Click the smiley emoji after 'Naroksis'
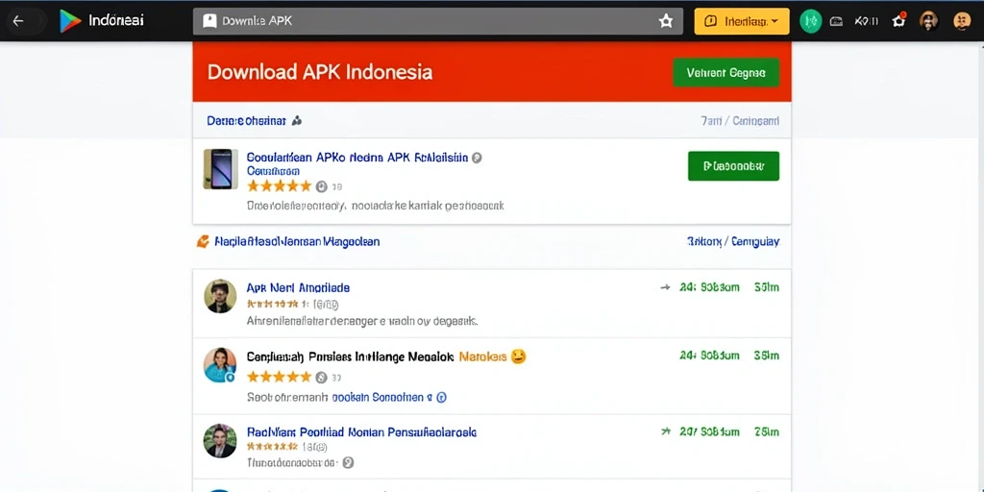Screen dimensions: 984x492 (x=518, y=357)
